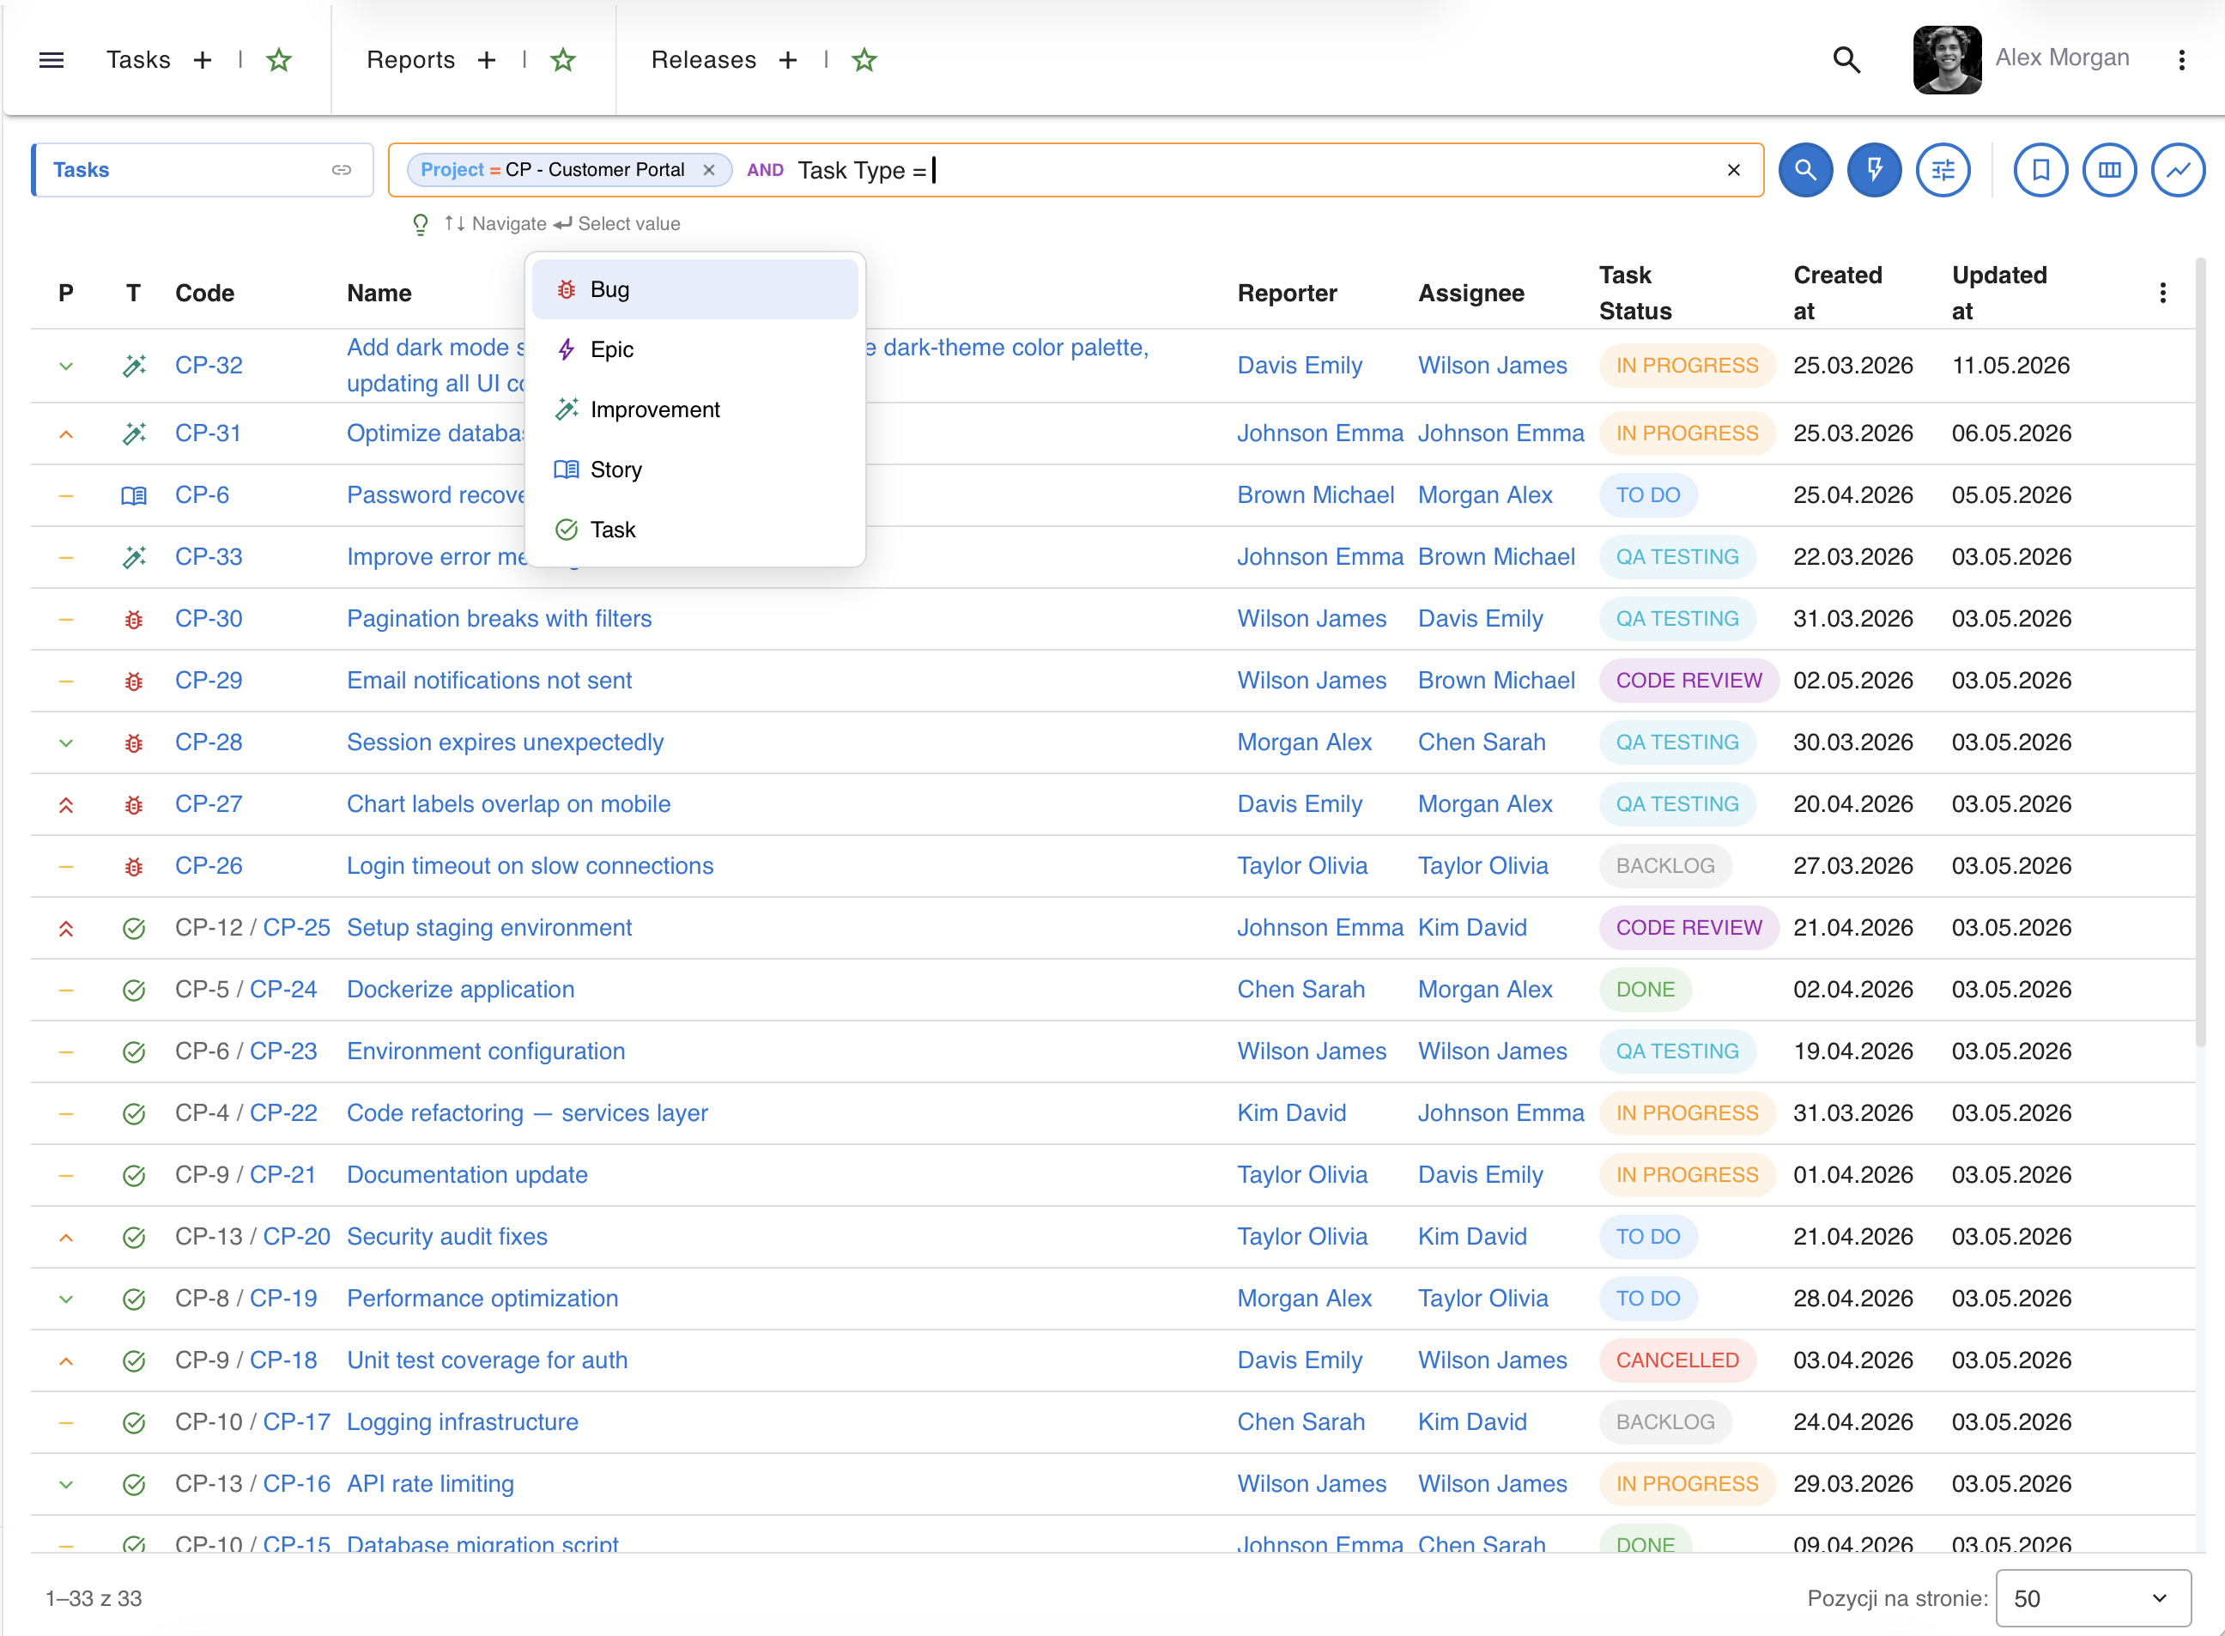Select Epic from Task Type dropdown
Viewport: 2225px width, 1636px height.
click(695, 349)
